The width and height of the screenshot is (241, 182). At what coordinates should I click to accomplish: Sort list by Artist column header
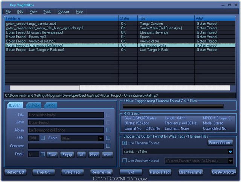[215, 18]
